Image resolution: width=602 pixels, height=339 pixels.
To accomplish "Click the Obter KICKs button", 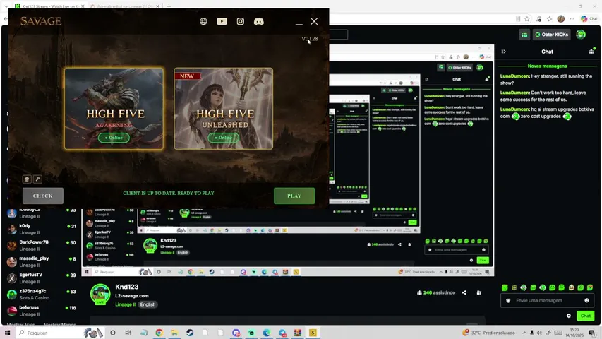I will (551, 35).
